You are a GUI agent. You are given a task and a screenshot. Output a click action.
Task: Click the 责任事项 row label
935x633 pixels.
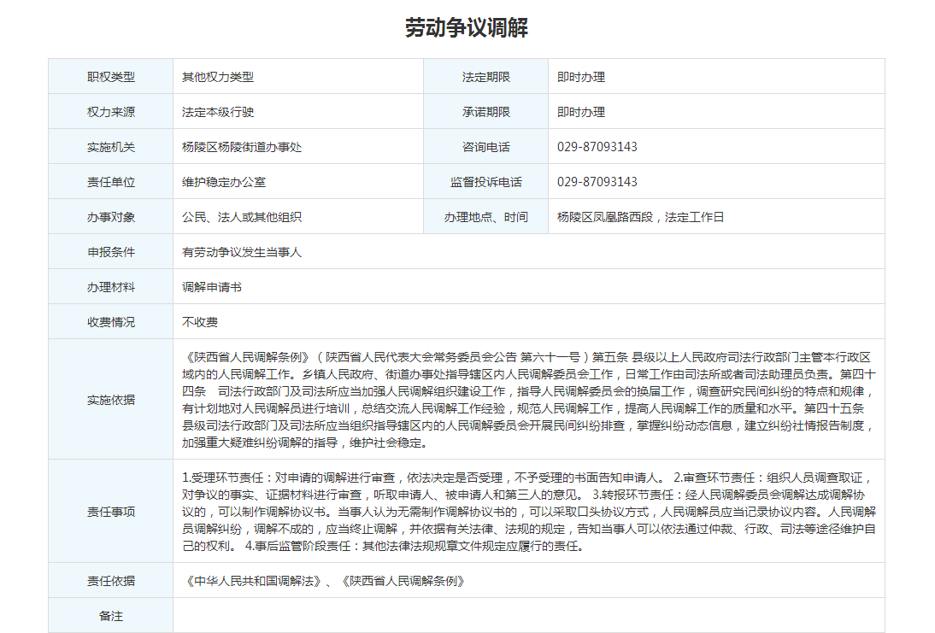click(110, 512)
